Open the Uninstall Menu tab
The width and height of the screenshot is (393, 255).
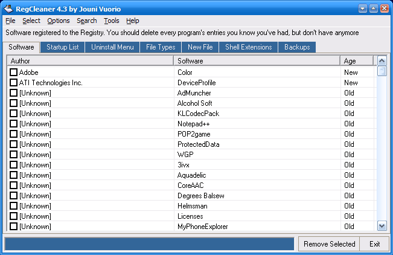(112, 47)
